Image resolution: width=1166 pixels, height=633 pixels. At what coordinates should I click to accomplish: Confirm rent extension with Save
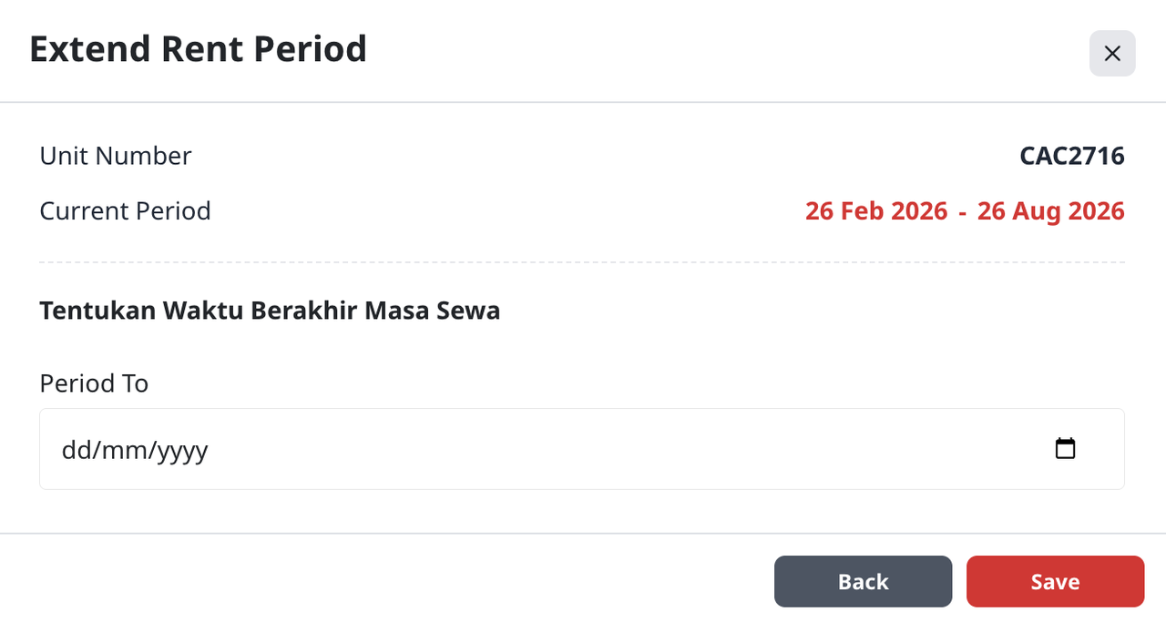(x=1055, y=581)
